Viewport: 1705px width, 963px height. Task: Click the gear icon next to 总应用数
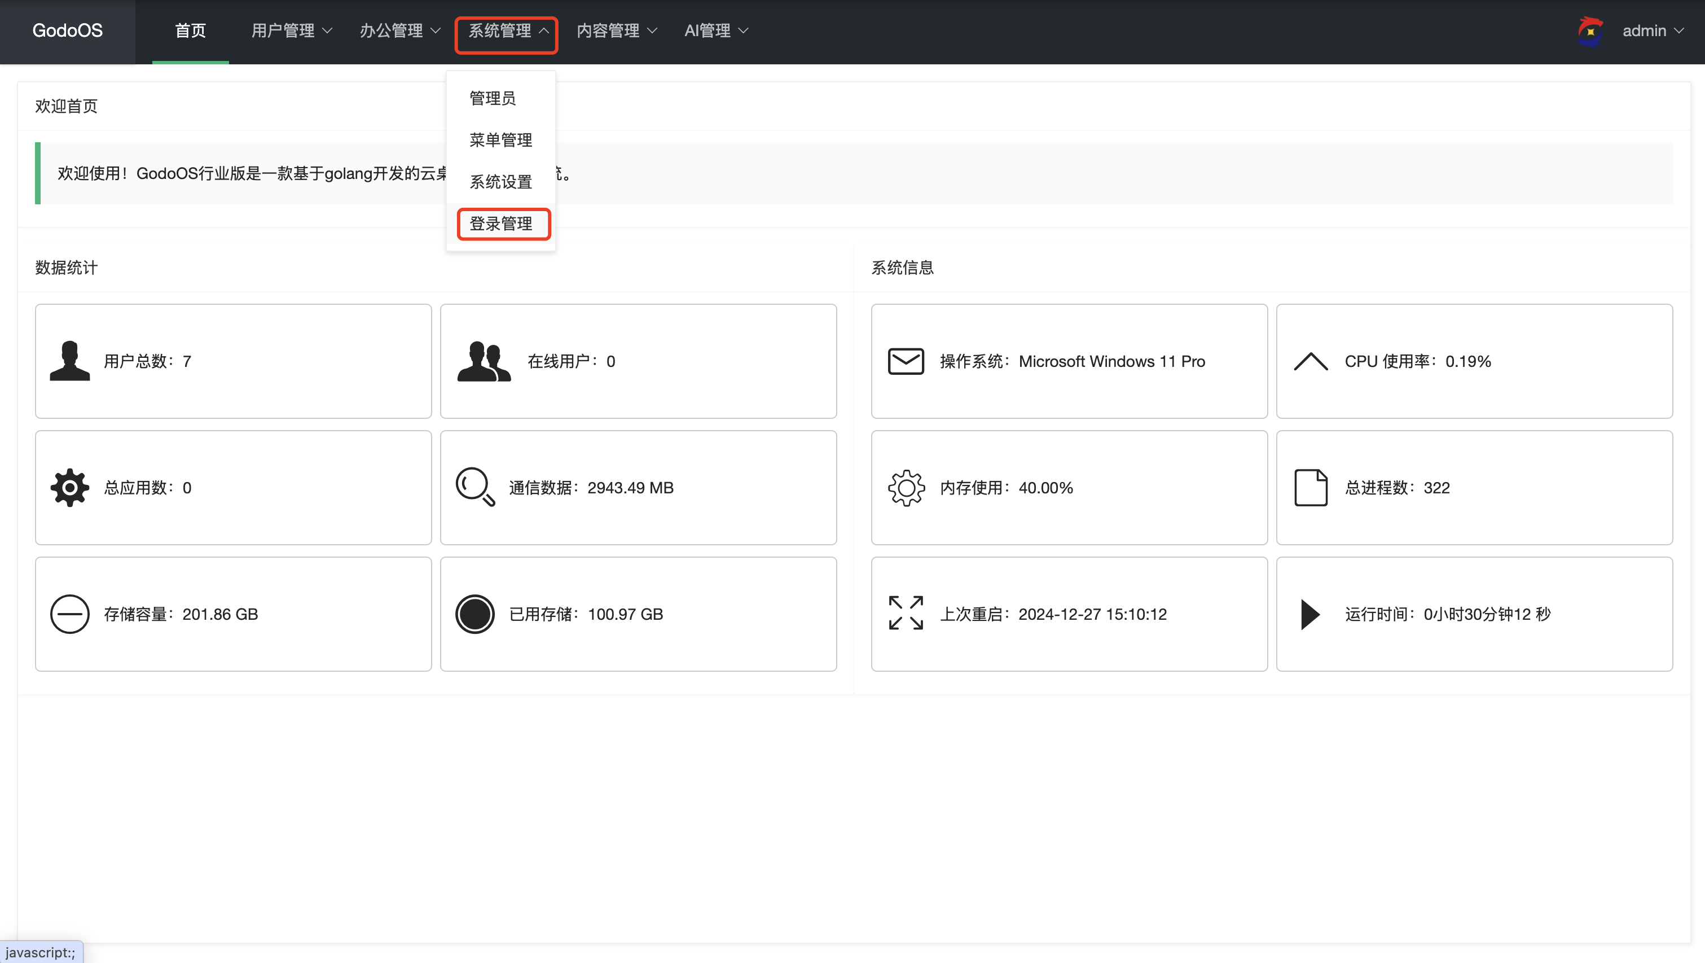[x=69, y=488]
